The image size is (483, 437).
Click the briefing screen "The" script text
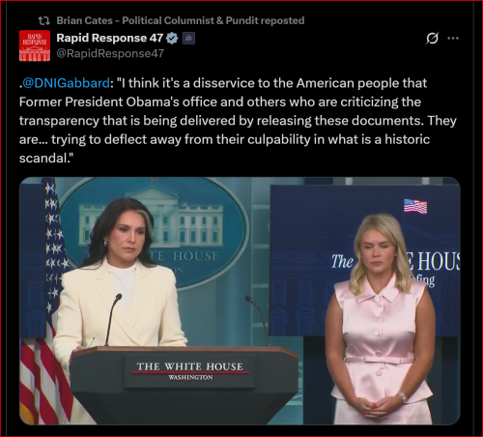pyautogui.click(x=342, y=261)
